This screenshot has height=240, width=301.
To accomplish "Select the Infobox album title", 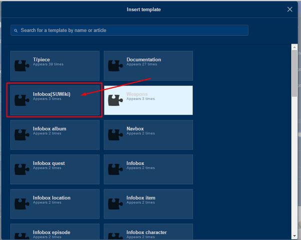I will [49, 128].
